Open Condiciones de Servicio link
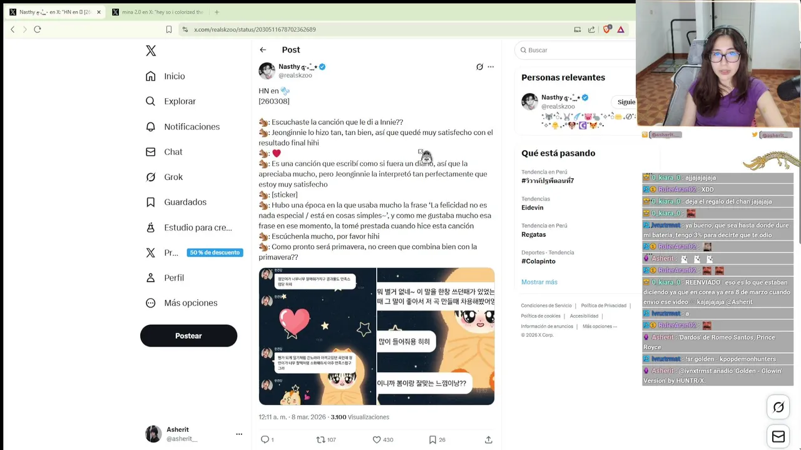Screen dimensions: 801x450 [x=546, y=306]
